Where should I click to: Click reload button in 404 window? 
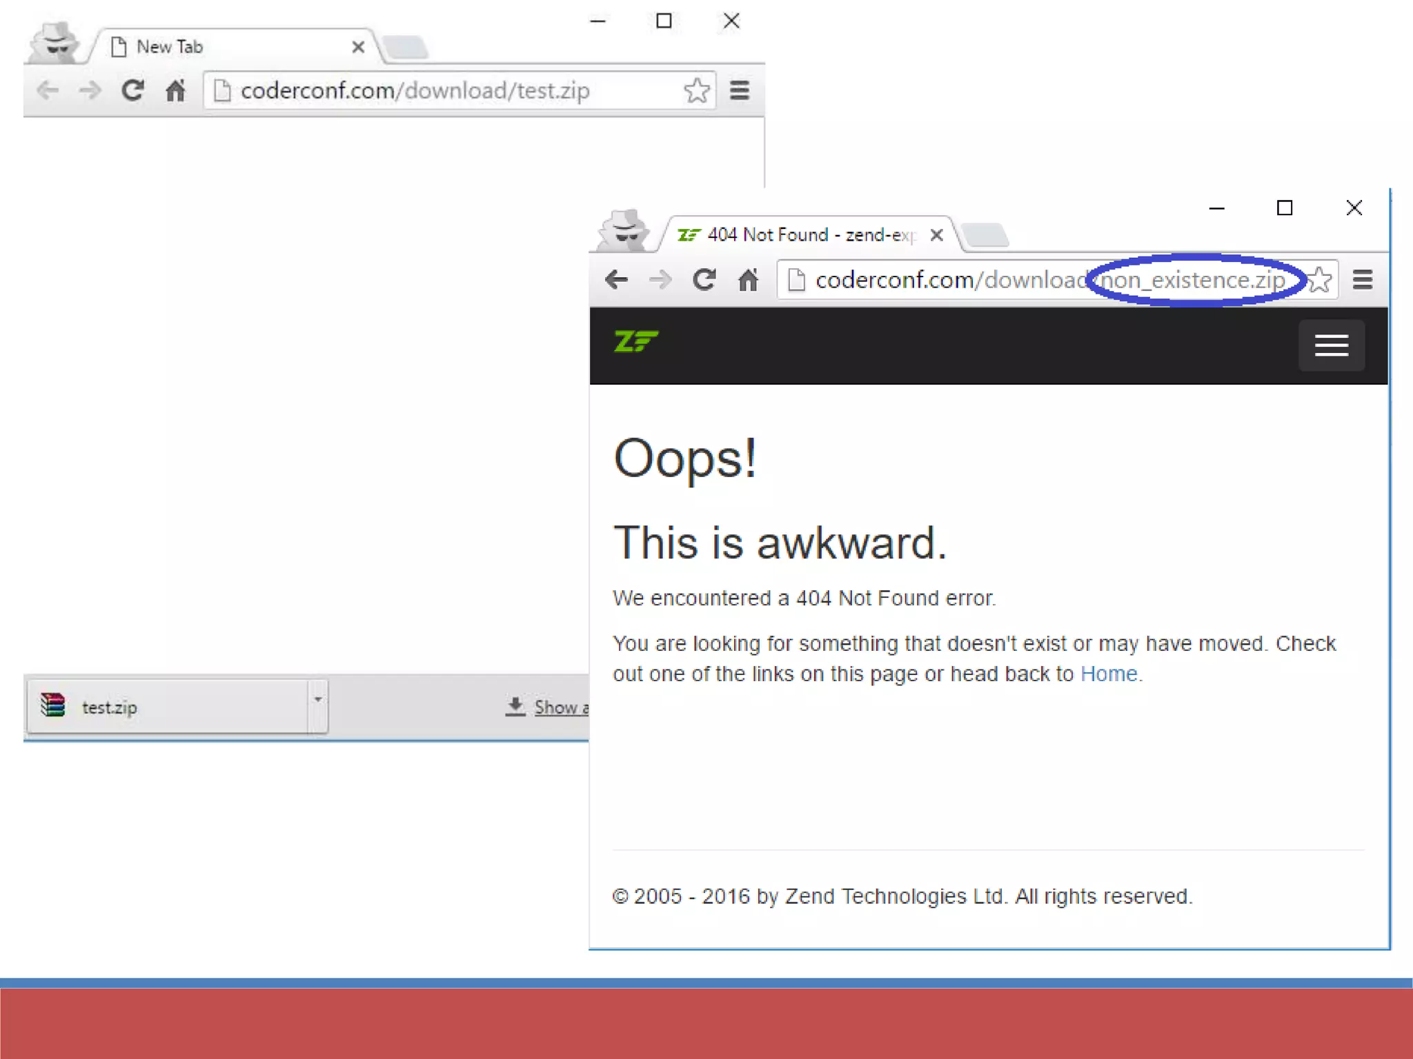pos(704,280)
